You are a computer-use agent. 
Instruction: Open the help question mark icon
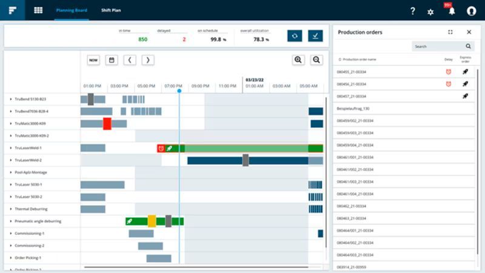[413, 11]
